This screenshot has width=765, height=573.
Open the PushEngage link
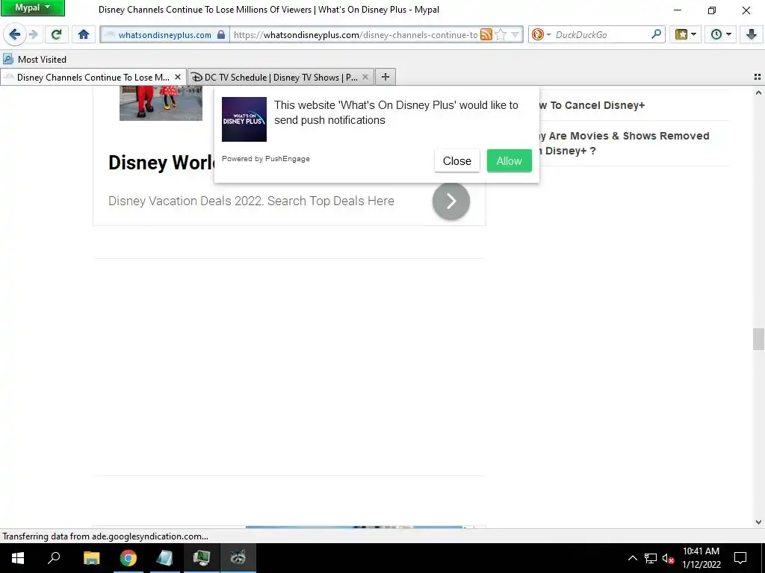point(288,159)
